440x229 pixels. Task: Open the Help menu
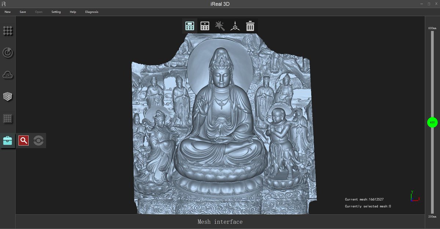73,12
